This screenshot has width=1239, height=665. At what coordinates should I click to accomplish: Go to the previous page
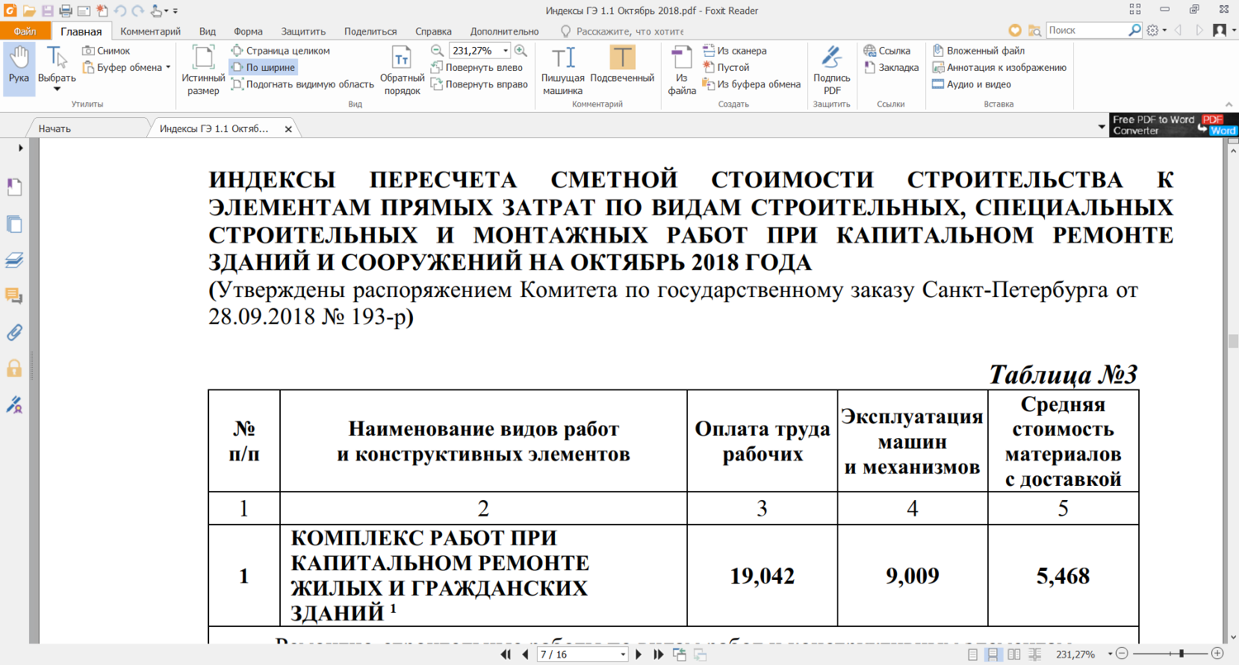tap(525, 655)
